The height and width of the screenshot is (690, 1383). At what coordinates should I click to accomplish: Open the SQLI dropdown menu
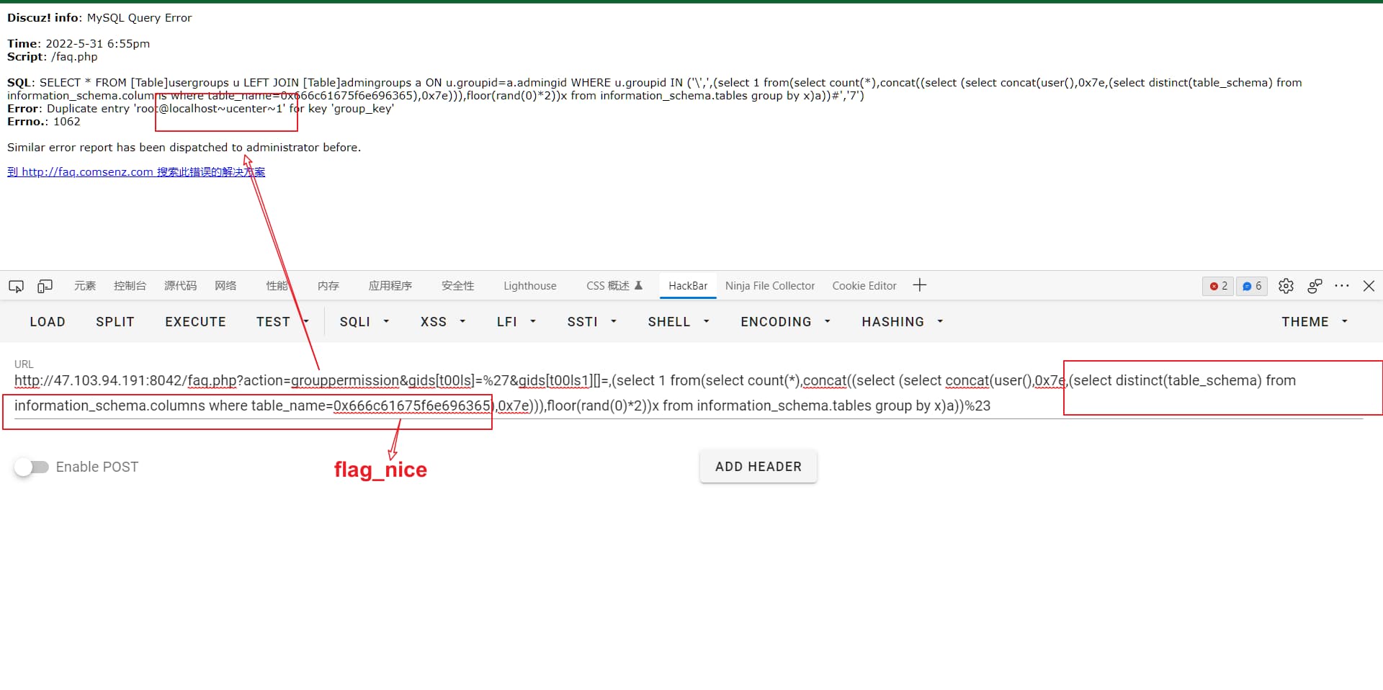pyautogui.click(x=364, y=322)
